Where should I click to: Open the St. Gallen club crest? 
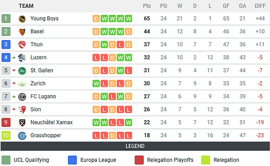click(x=22, y=71)
